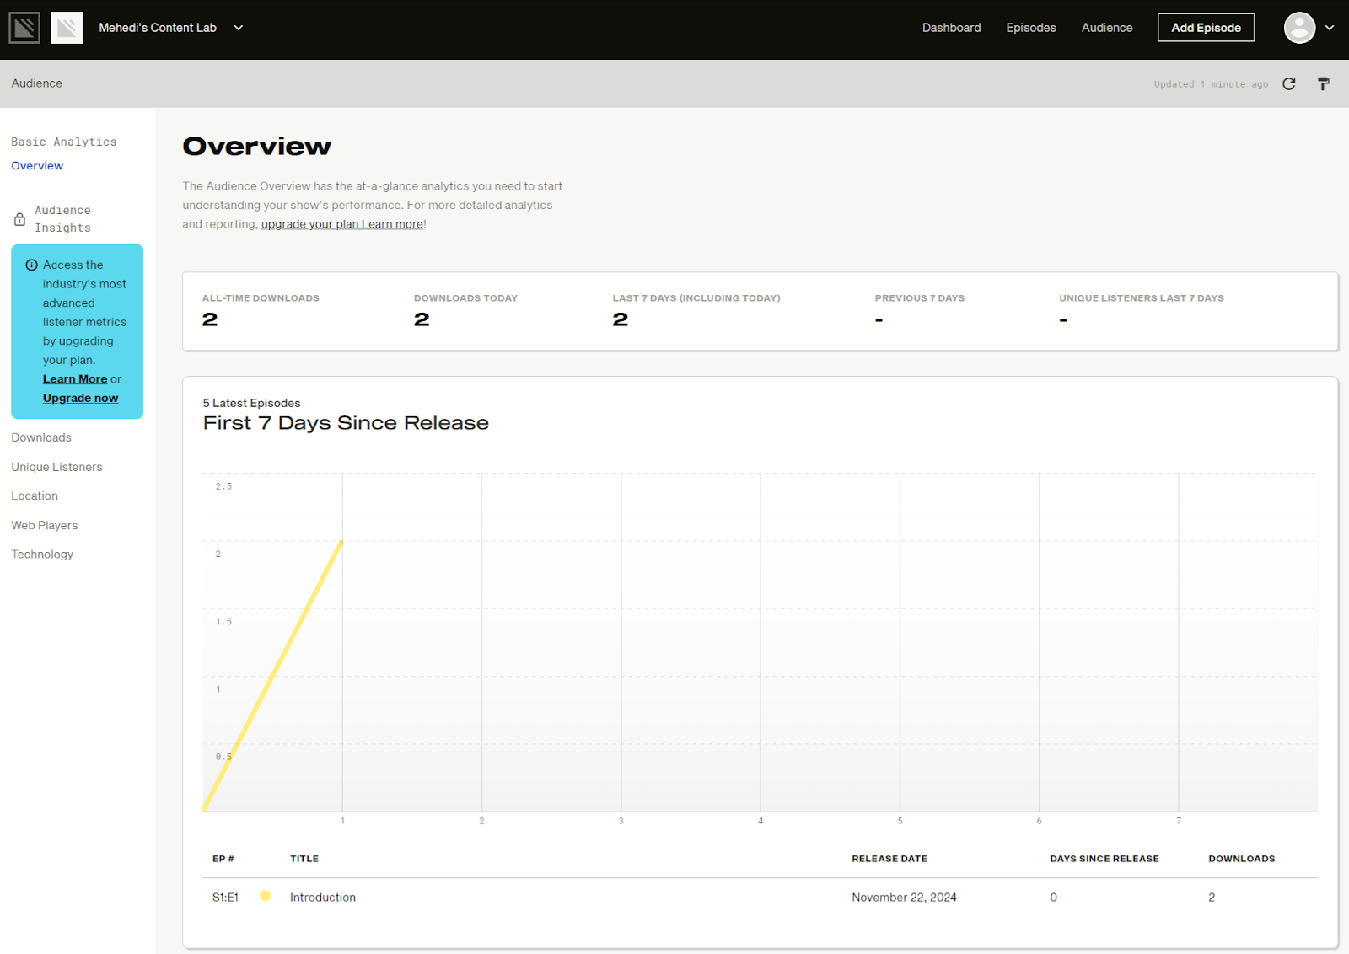Click the ALL-TIME DOWNLOADS stat label
This screenshot has height=954, width=1349.
(x=261, y=298)
